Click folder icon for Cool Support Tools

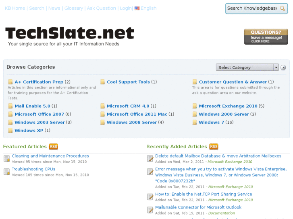click(x=102, y=82)
